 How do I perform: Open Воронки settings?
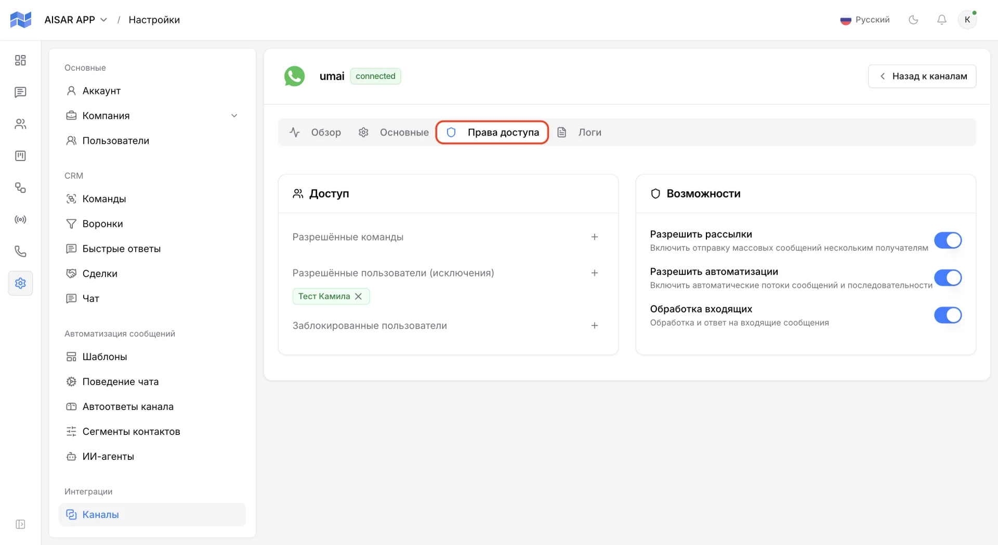[x=152, y=224]
